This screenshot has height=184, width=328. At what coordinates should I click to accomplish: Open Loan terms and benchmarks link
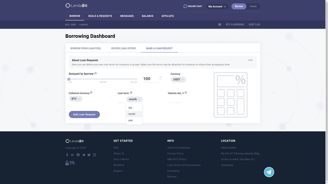coord(183,165)
